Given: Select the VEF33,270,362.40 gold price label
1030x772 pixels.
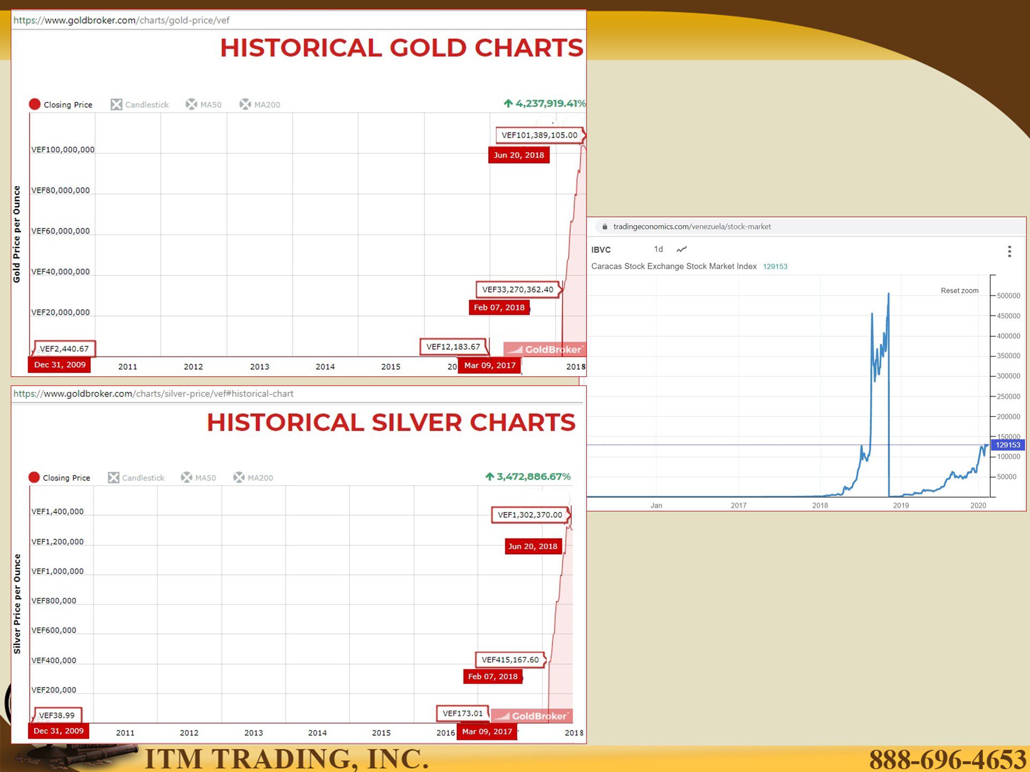Looking at the screenshot, I should pos(518,289).
